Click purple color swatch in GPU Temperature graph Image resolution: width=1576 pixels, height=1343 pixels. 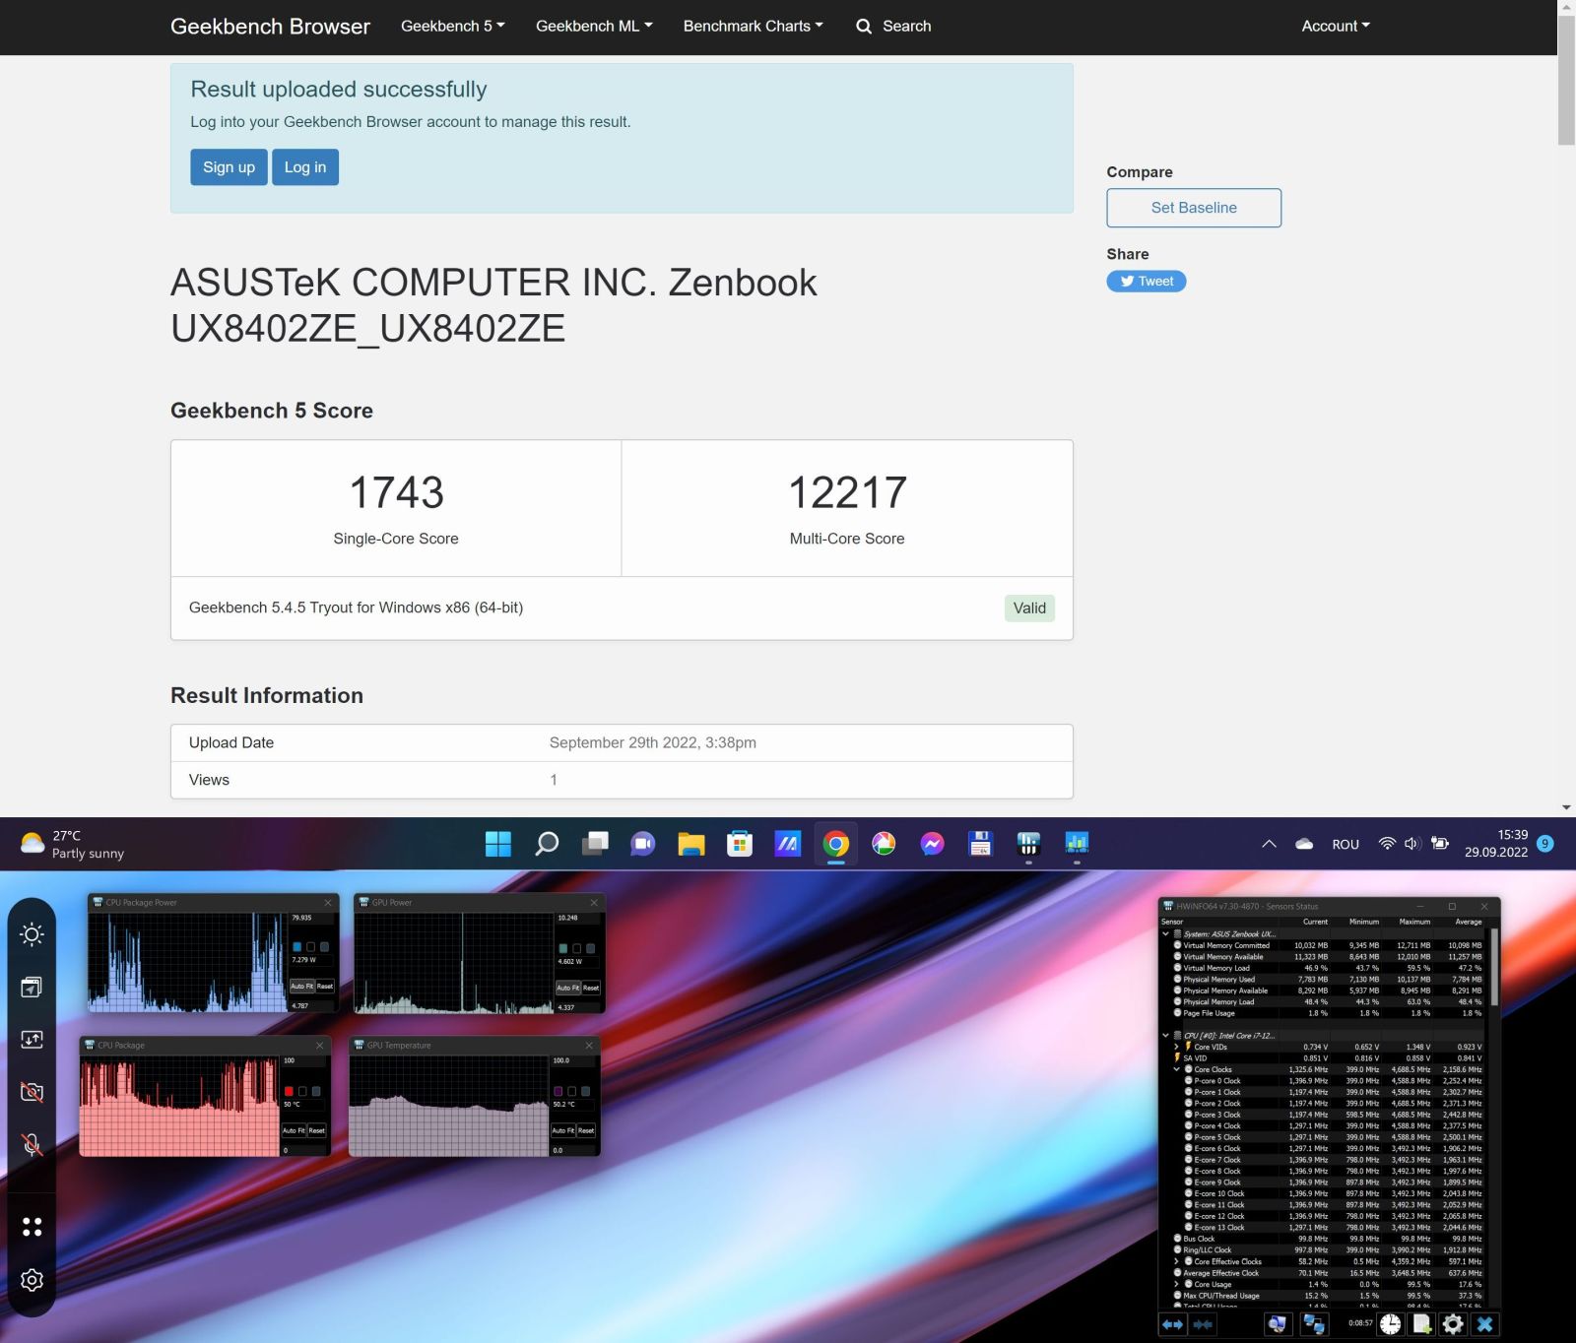pyautogui.click(x=558, y=1091)
